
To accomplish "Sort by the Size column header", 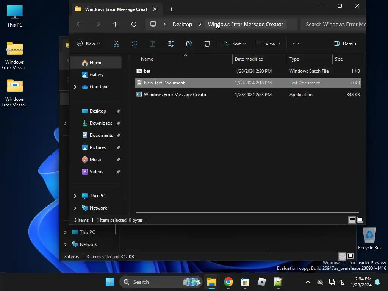I will [347, 59].
